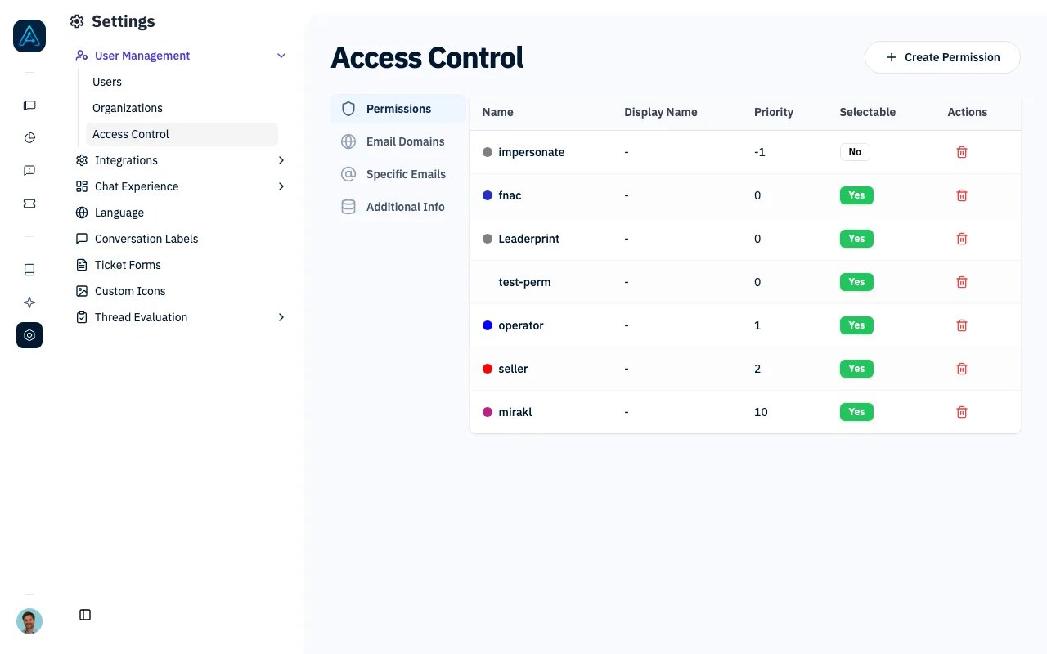Switch to the Permissions tab
This screenshot has height=654, width=1047.
[x=398, y=109]
